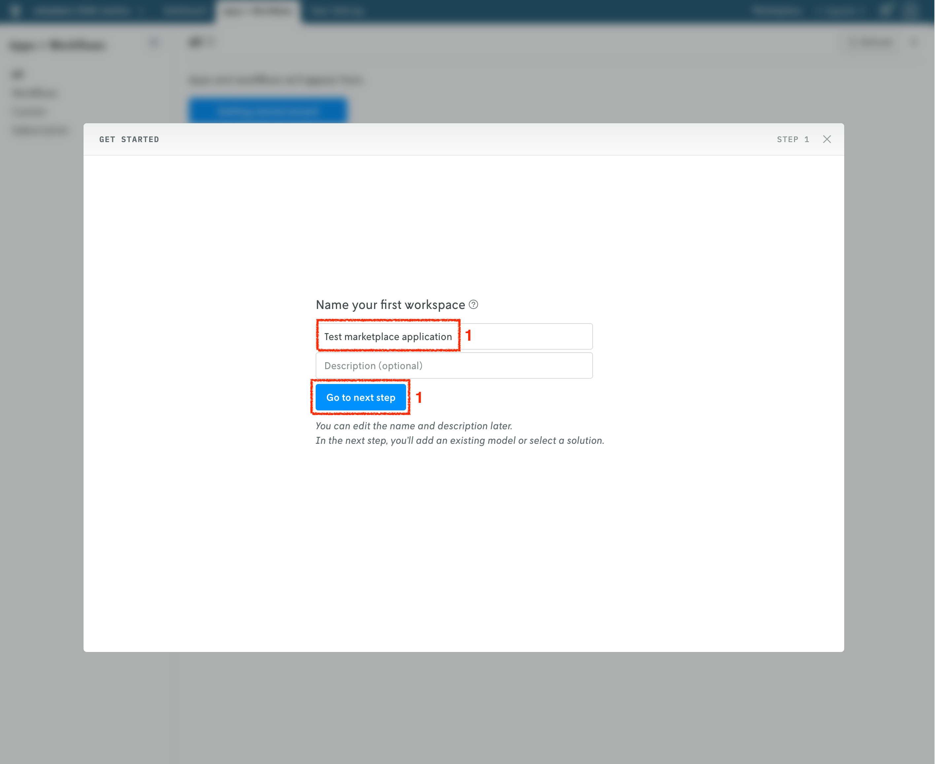Click the blurred Refresh button at top-right
The width and height of the screenshot is (935, 764).
click(x=870, y=43)
